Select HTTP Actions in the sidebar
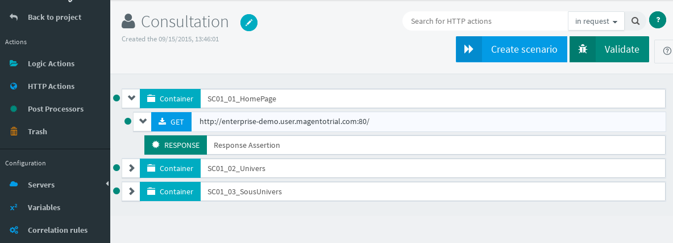This screenshot has height=243, width=673. coord(51,86)
